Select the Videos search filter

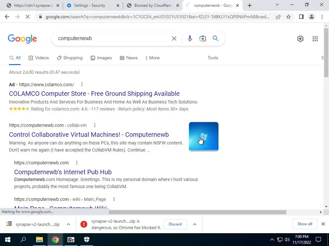tap(39, 58)
